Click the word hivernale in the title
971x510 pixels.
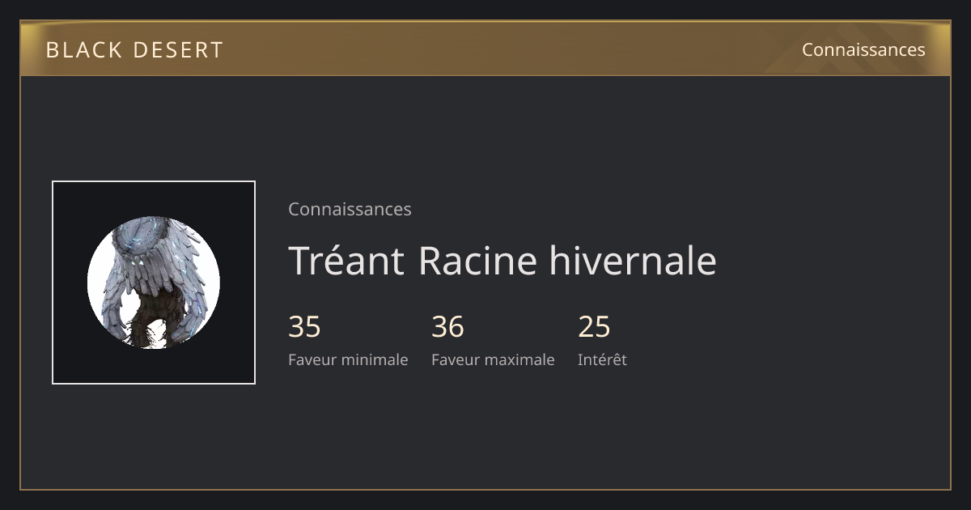[633, 261]
